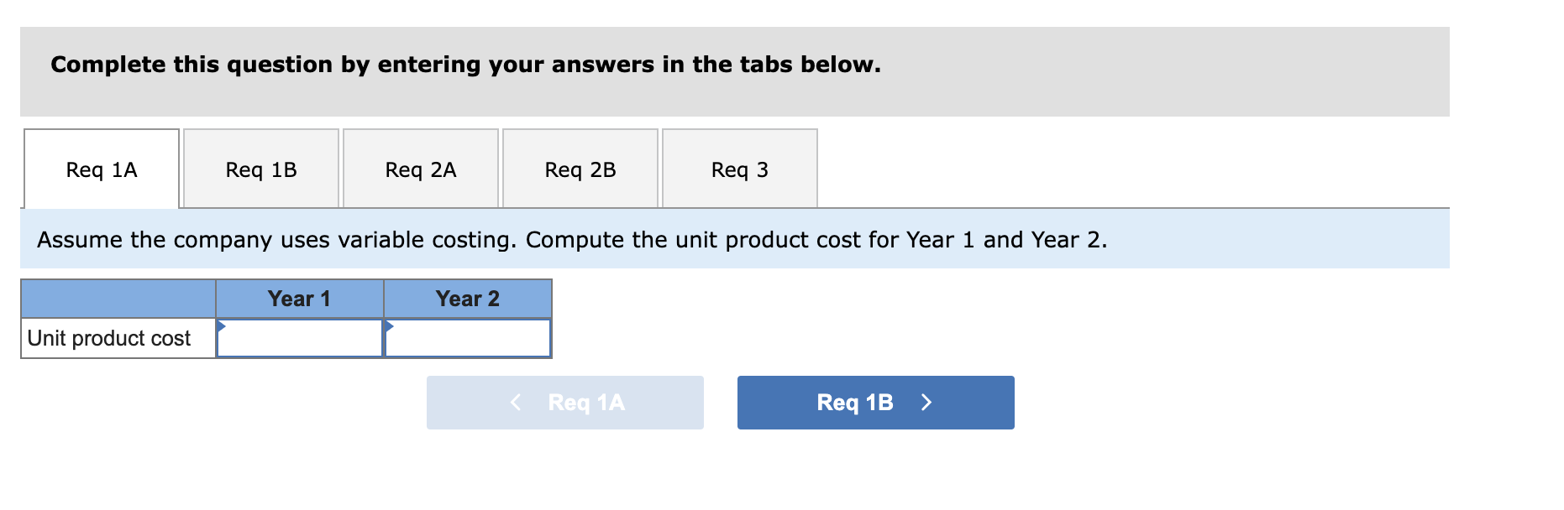1564x510 pixels.
Task: Click the empty blue header cell above Unit product cost
Action: [x=117, y=298]
